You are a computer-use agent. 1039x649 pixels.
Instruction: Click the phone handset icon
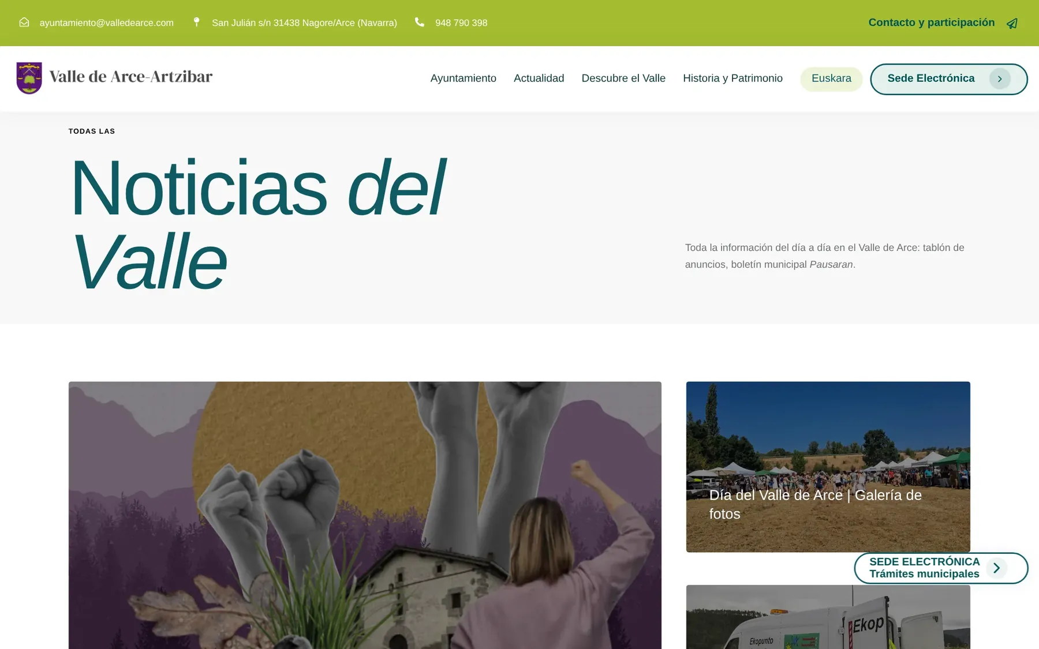click(420, 22)
